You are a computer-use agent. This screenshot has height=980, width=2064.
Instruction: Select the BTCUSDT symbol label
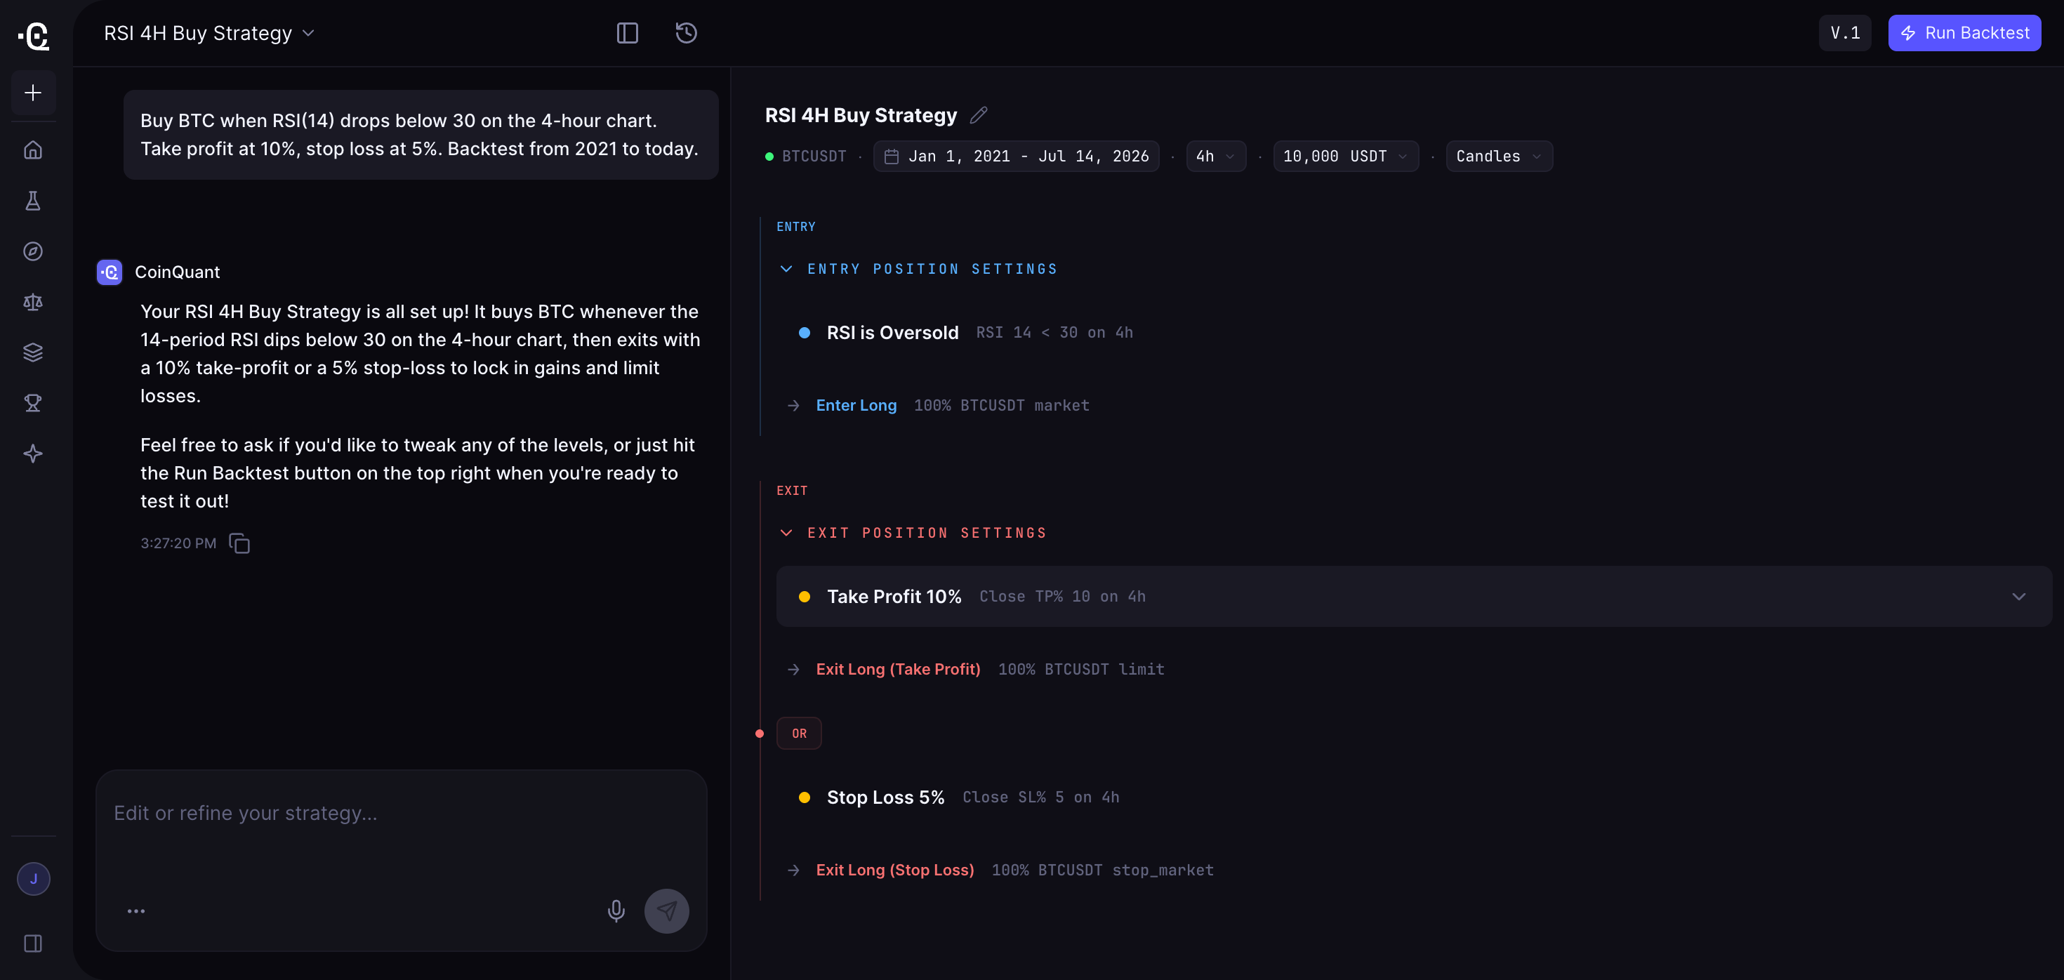(x=814, y=157)
